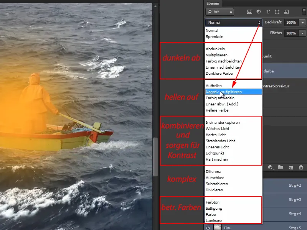Create new layer icon
This screenshot has height=230, width=307.
pyautogui.click(x=291, y=168)
